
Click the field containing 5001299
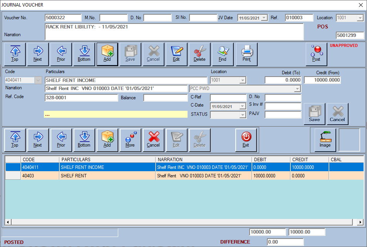pyautogui.click(x=350, y=35)
